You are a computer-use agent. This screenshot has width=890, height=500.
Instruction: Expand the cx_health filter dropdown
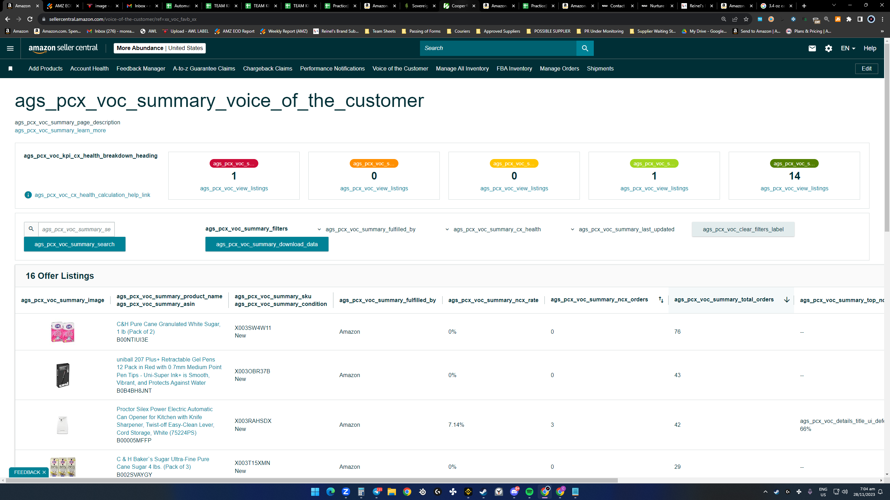point(493,229)
